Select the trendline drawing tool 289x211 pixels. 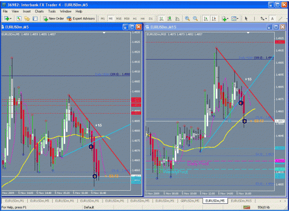(280, 18)
